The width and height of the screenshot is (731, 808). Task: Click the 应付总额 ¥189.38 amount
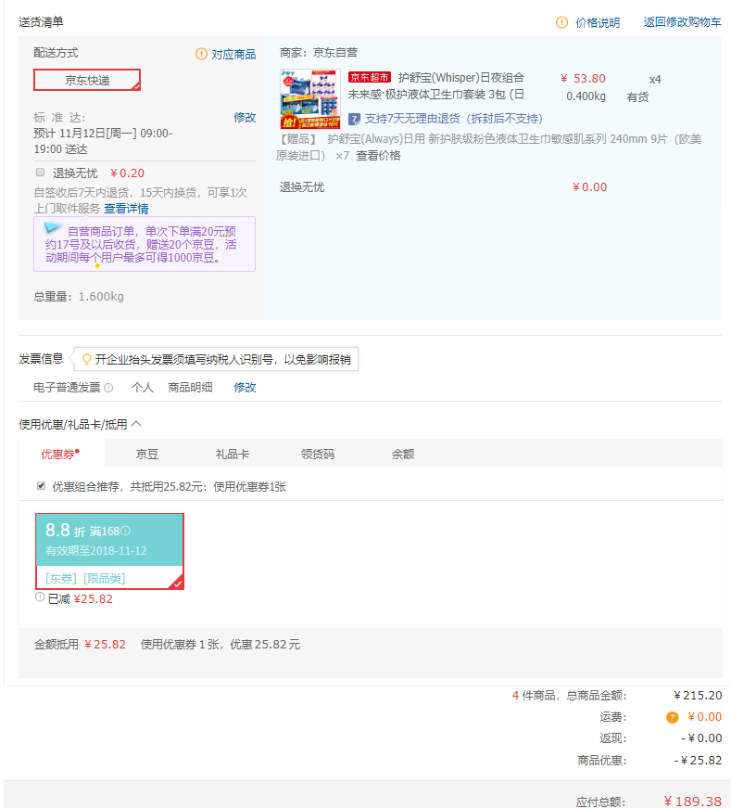pyautogui.click(x=693, y=802)
